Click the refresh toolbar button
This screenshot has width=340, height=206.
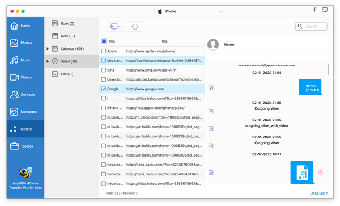[135, 27]
